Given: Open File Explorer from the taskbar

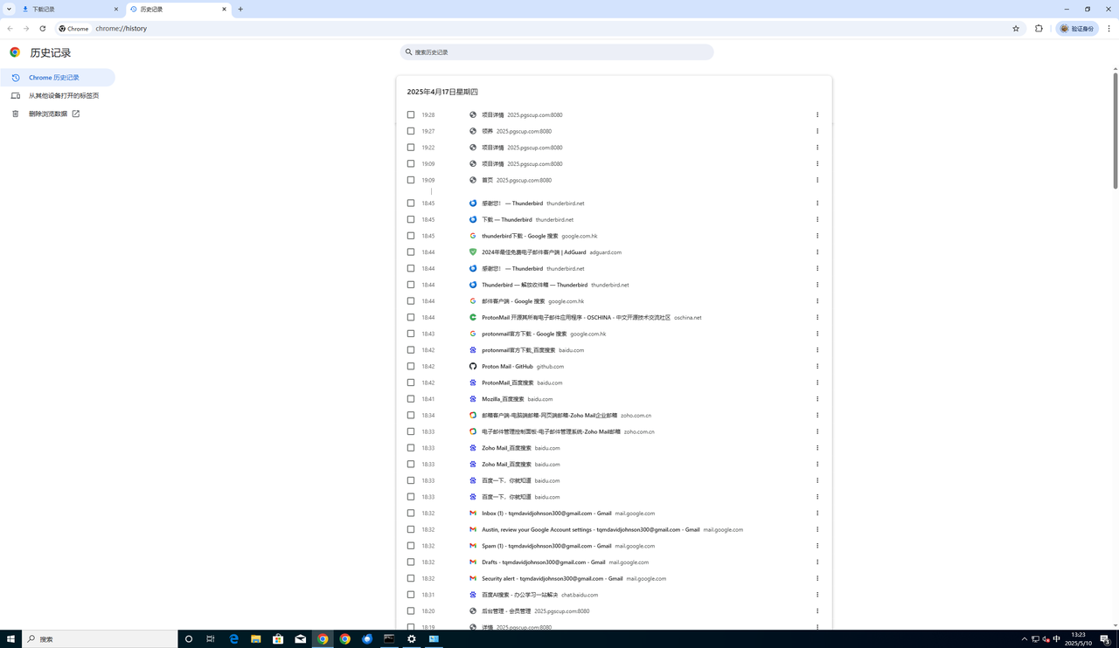Looking at the screenshot, I should (x=256, y=638).
